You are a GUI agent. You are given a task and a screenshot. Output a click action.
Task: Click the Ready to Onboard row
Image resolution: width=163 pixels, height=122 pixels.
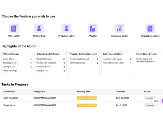51,59
